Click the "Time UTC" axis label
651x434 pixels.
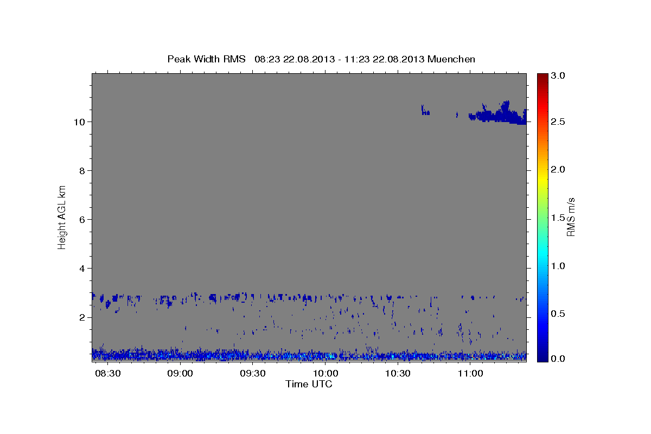[309, 384]
